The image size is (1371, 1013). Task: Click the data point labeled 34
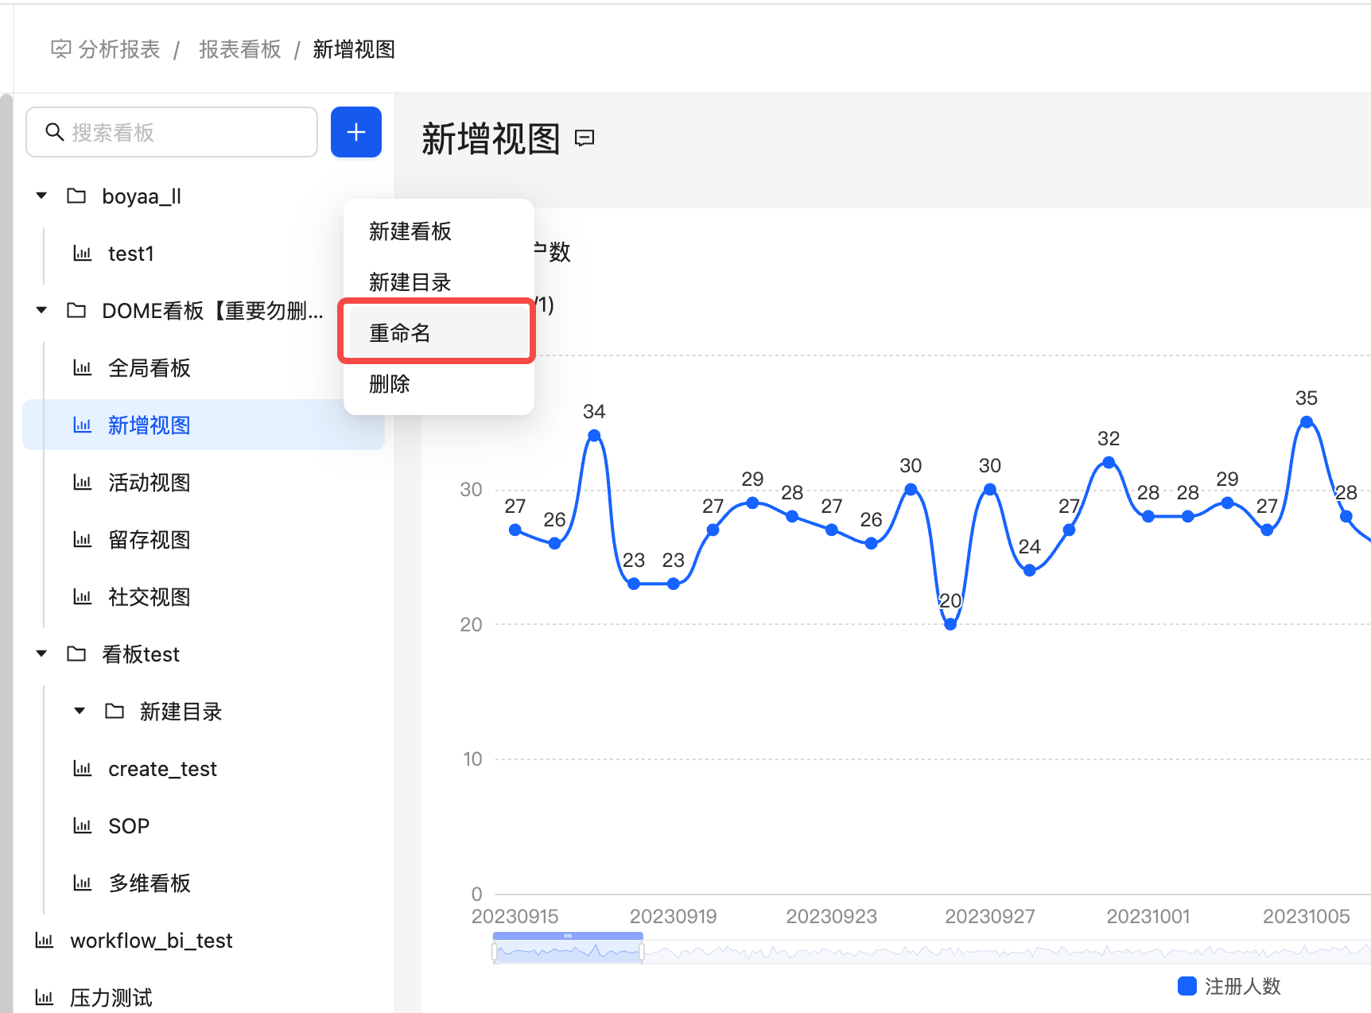(594, 435)
